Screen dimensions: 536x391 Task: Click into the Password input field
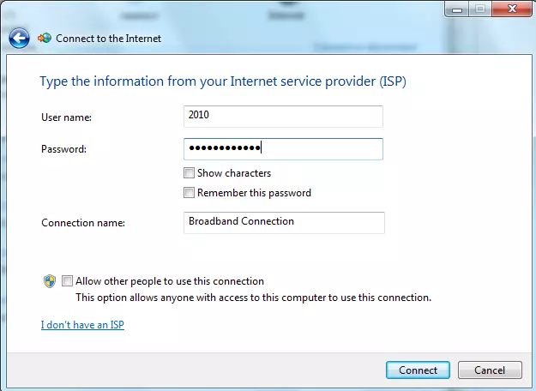[283, 148]
